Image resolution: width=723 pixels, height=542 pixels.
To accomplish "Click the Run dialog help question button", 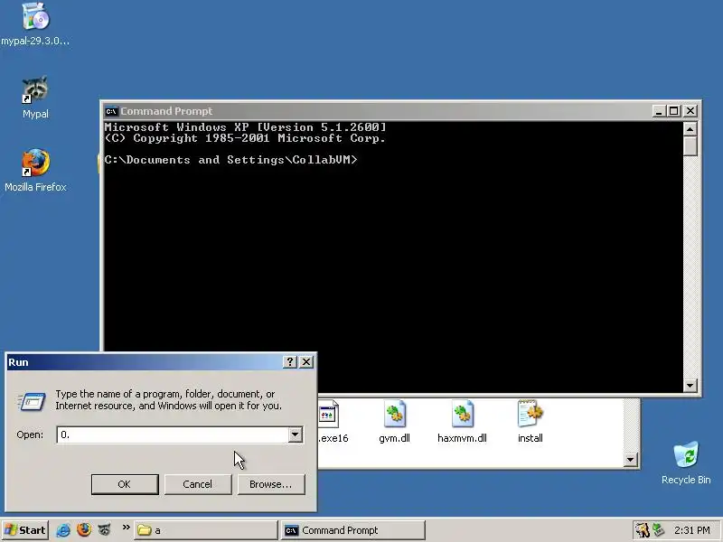I will pyautogui.click(x=289, y=362).
